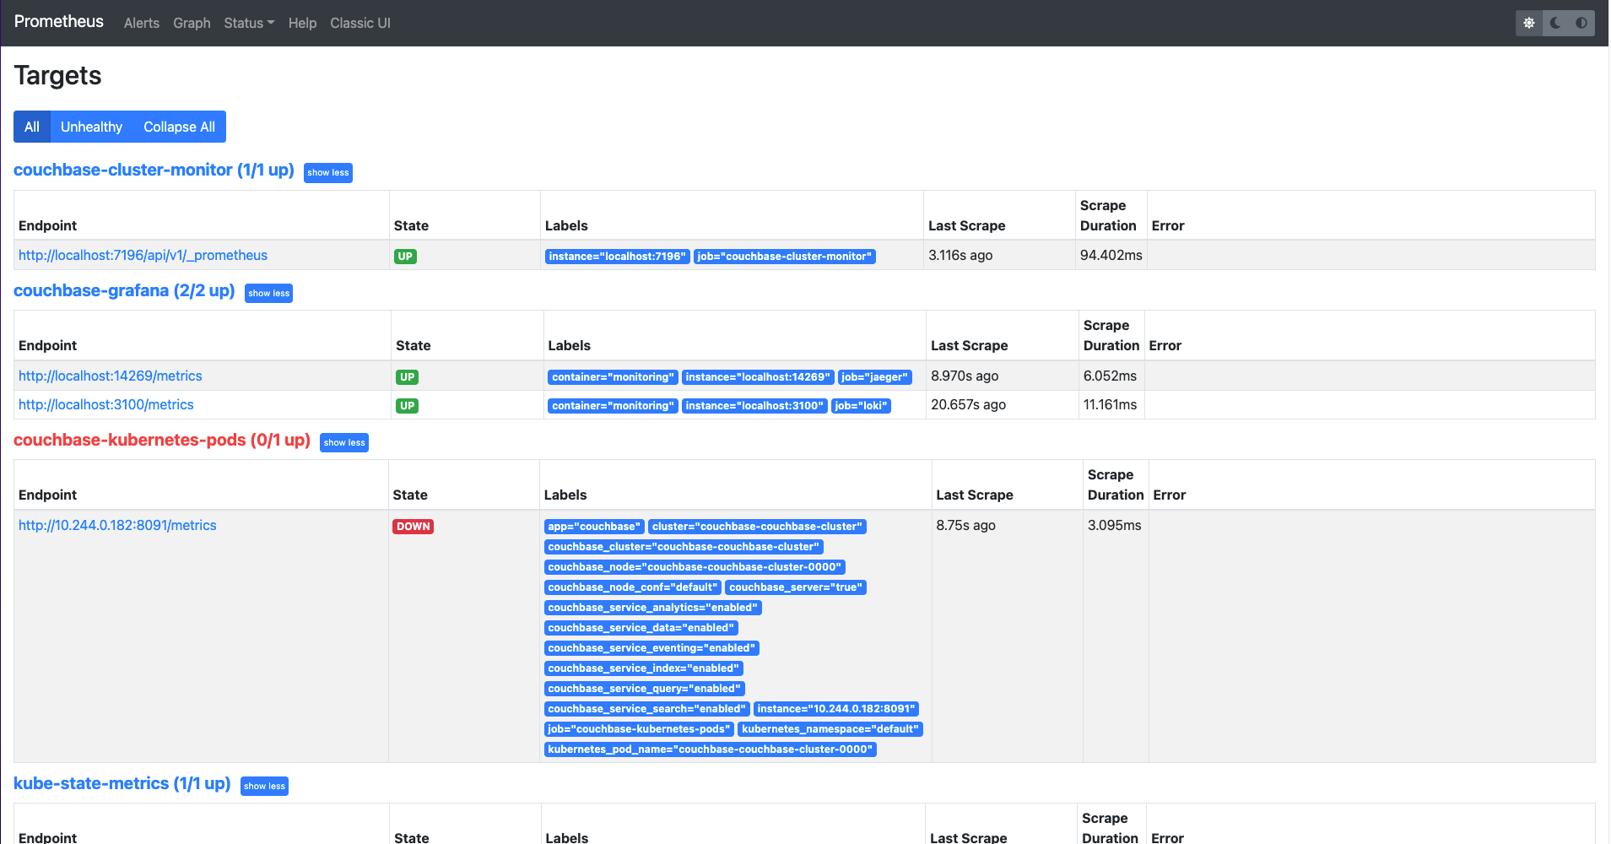The image size is (1611, 844).
Task: Click UP badge for localhost:3100 target
Action: 408,406
